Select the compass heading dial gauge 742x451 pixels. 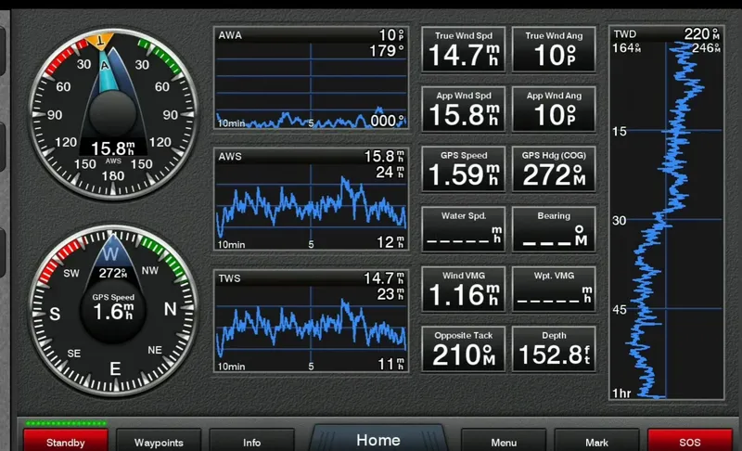112,307
